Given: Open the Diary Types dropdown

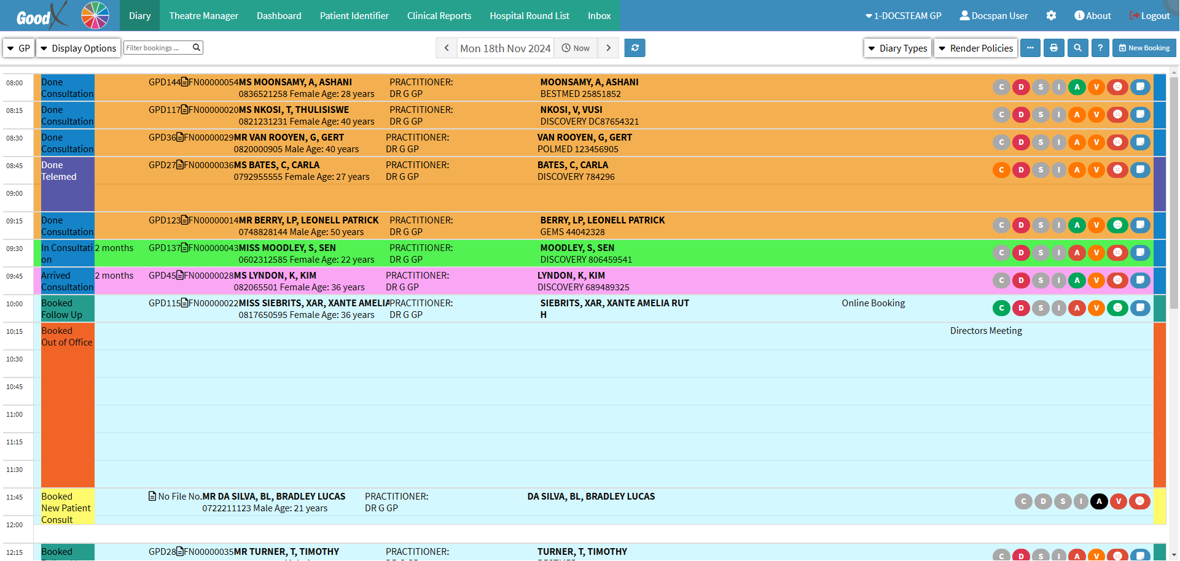Looking at the screenshot, I should (x=897, y=48).
